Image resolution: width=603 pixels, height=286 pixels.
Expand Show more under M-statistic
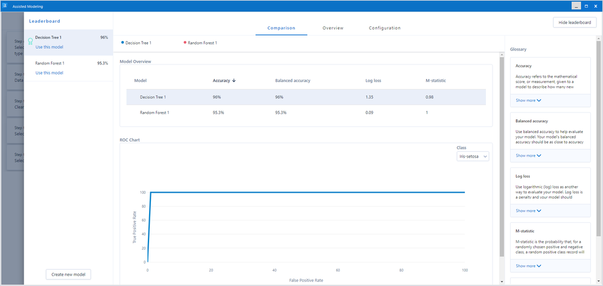(528, 266)
